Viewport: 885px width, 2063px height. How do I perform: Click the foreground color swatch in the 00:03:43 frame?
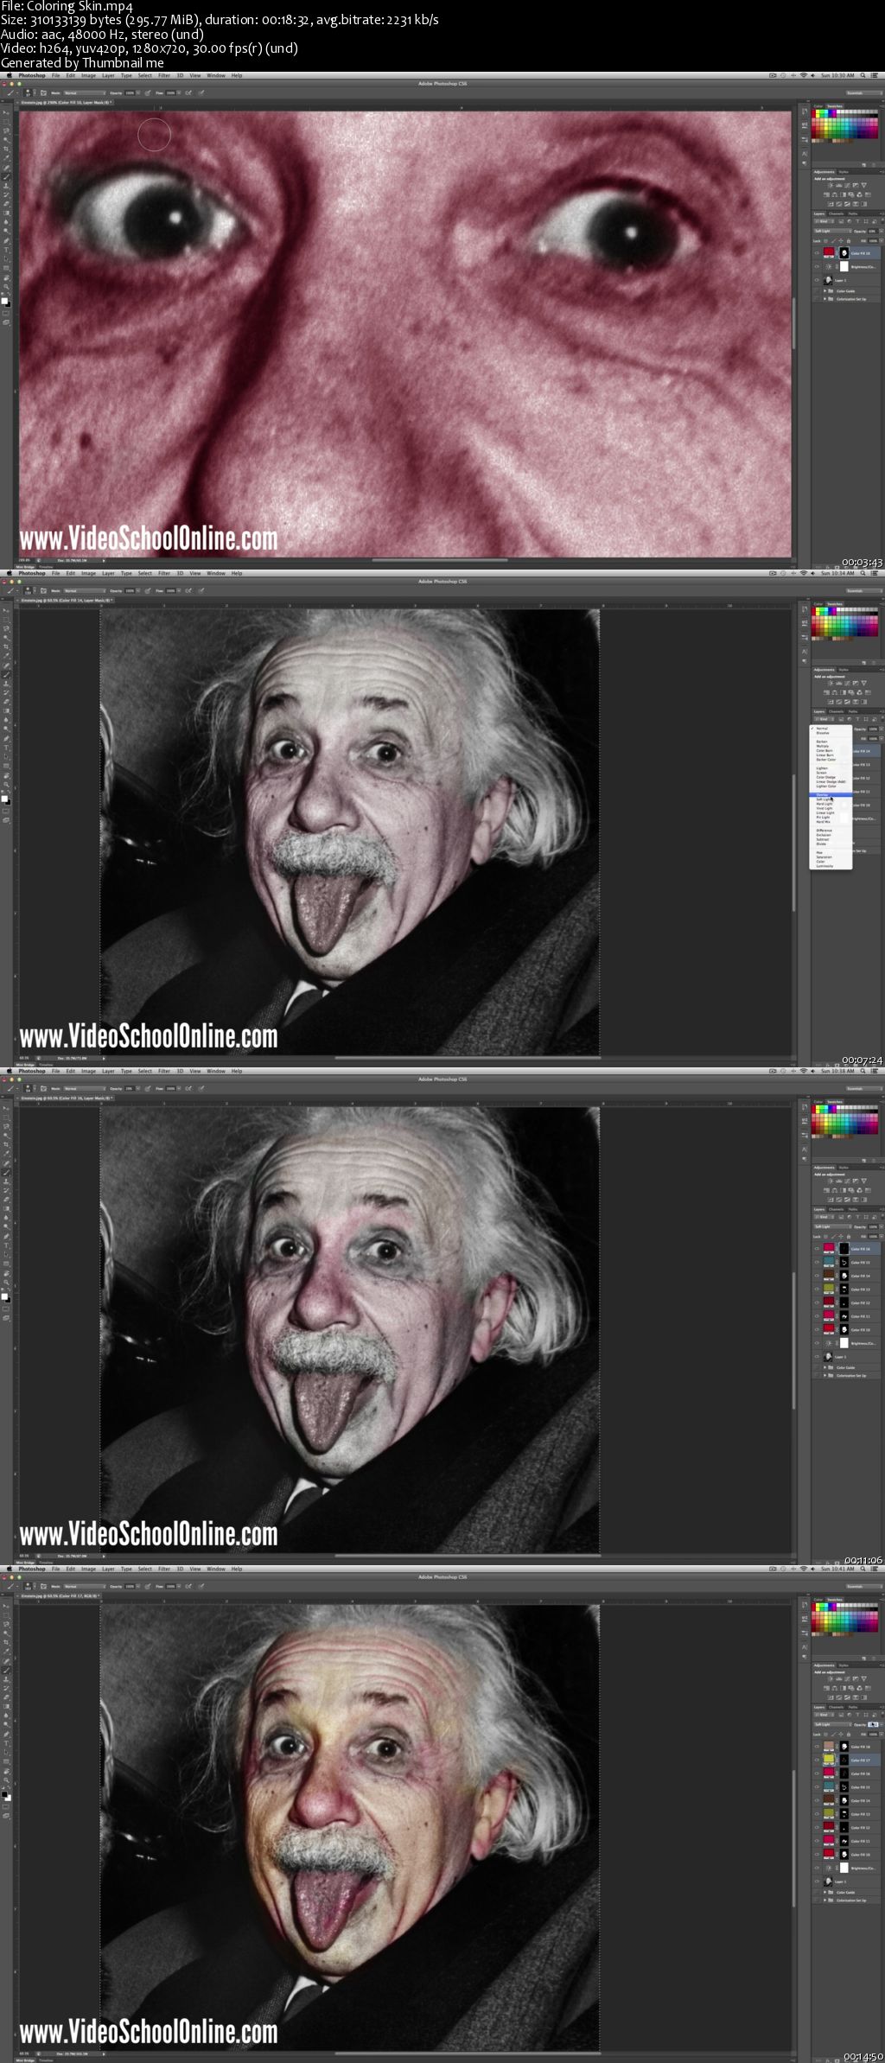coord(4,300)
